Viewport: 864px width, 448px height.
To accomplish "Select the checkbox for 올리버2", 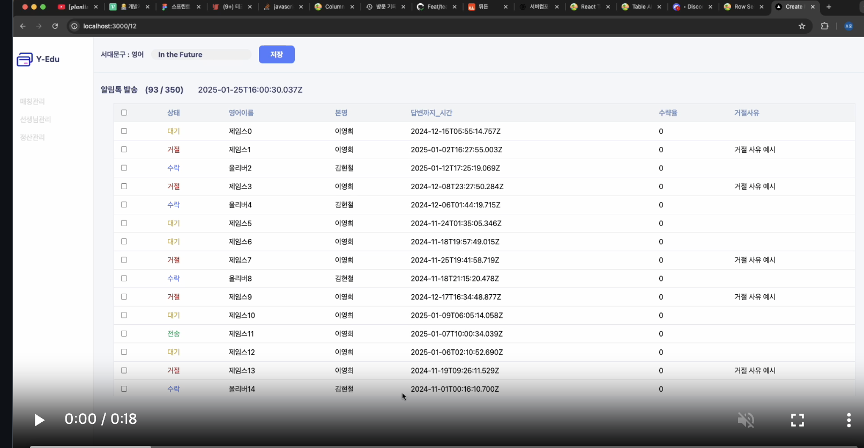I will pos(124,168).
